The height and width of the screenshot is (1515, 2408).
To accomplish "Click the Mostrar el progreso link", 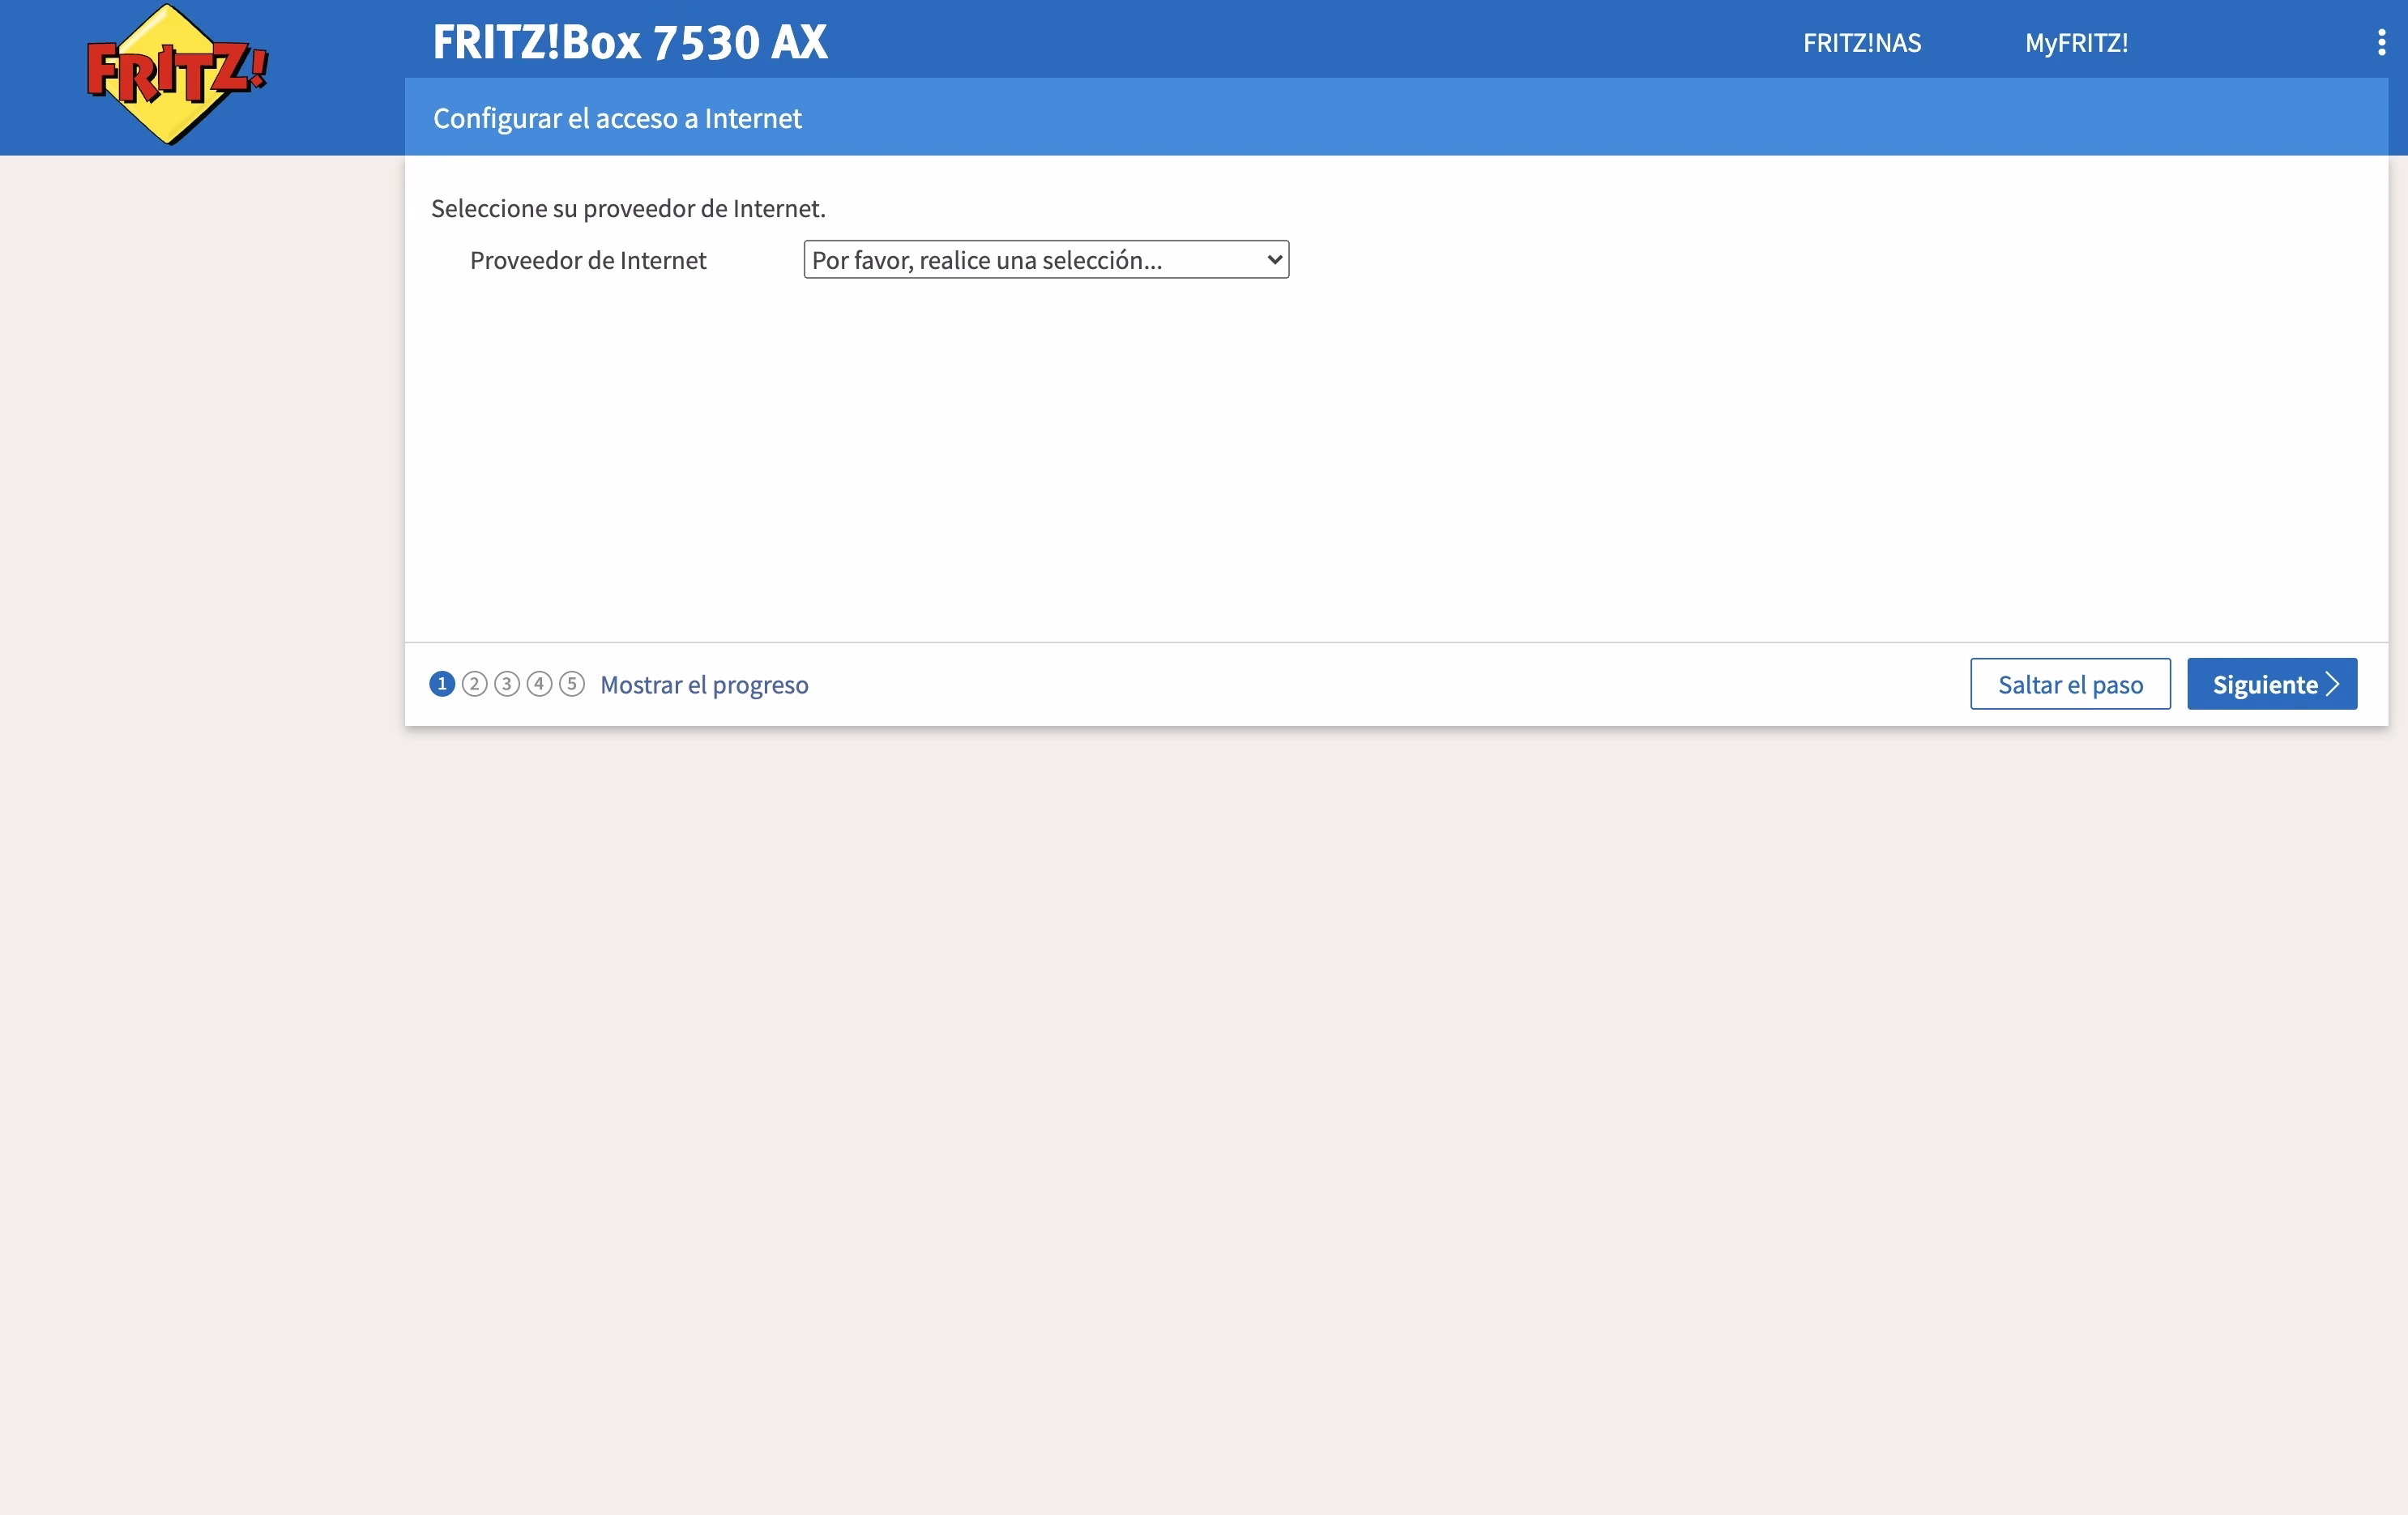I will [704, 685].
